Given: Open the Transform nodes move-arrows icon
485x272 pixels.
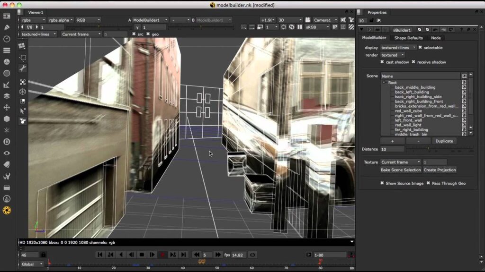Looking at the screenshot, I should click(7, 108).
